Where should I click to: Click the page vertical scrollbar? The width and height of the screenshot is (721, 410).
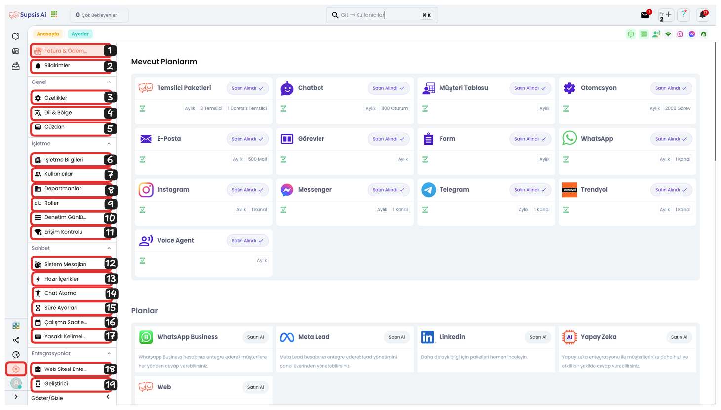tap(715, 101)
